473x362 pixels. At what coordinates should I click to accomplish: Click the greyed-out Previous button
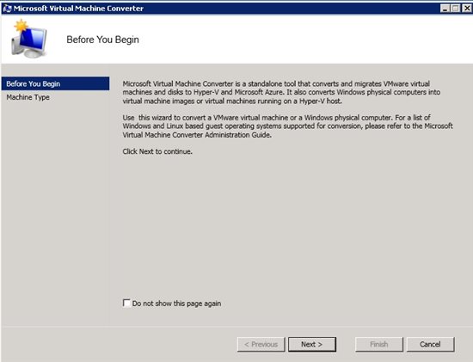(261, 344)
